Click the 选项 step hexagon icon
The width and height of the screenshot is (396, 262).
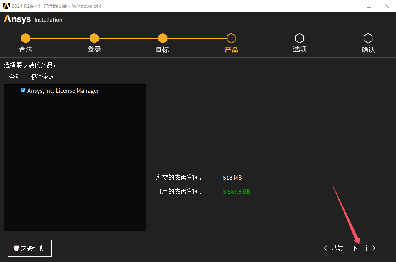[x=300, y=38]
